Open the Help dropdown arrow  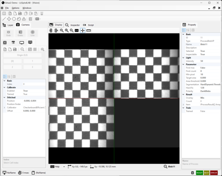(x=64, y=167)
